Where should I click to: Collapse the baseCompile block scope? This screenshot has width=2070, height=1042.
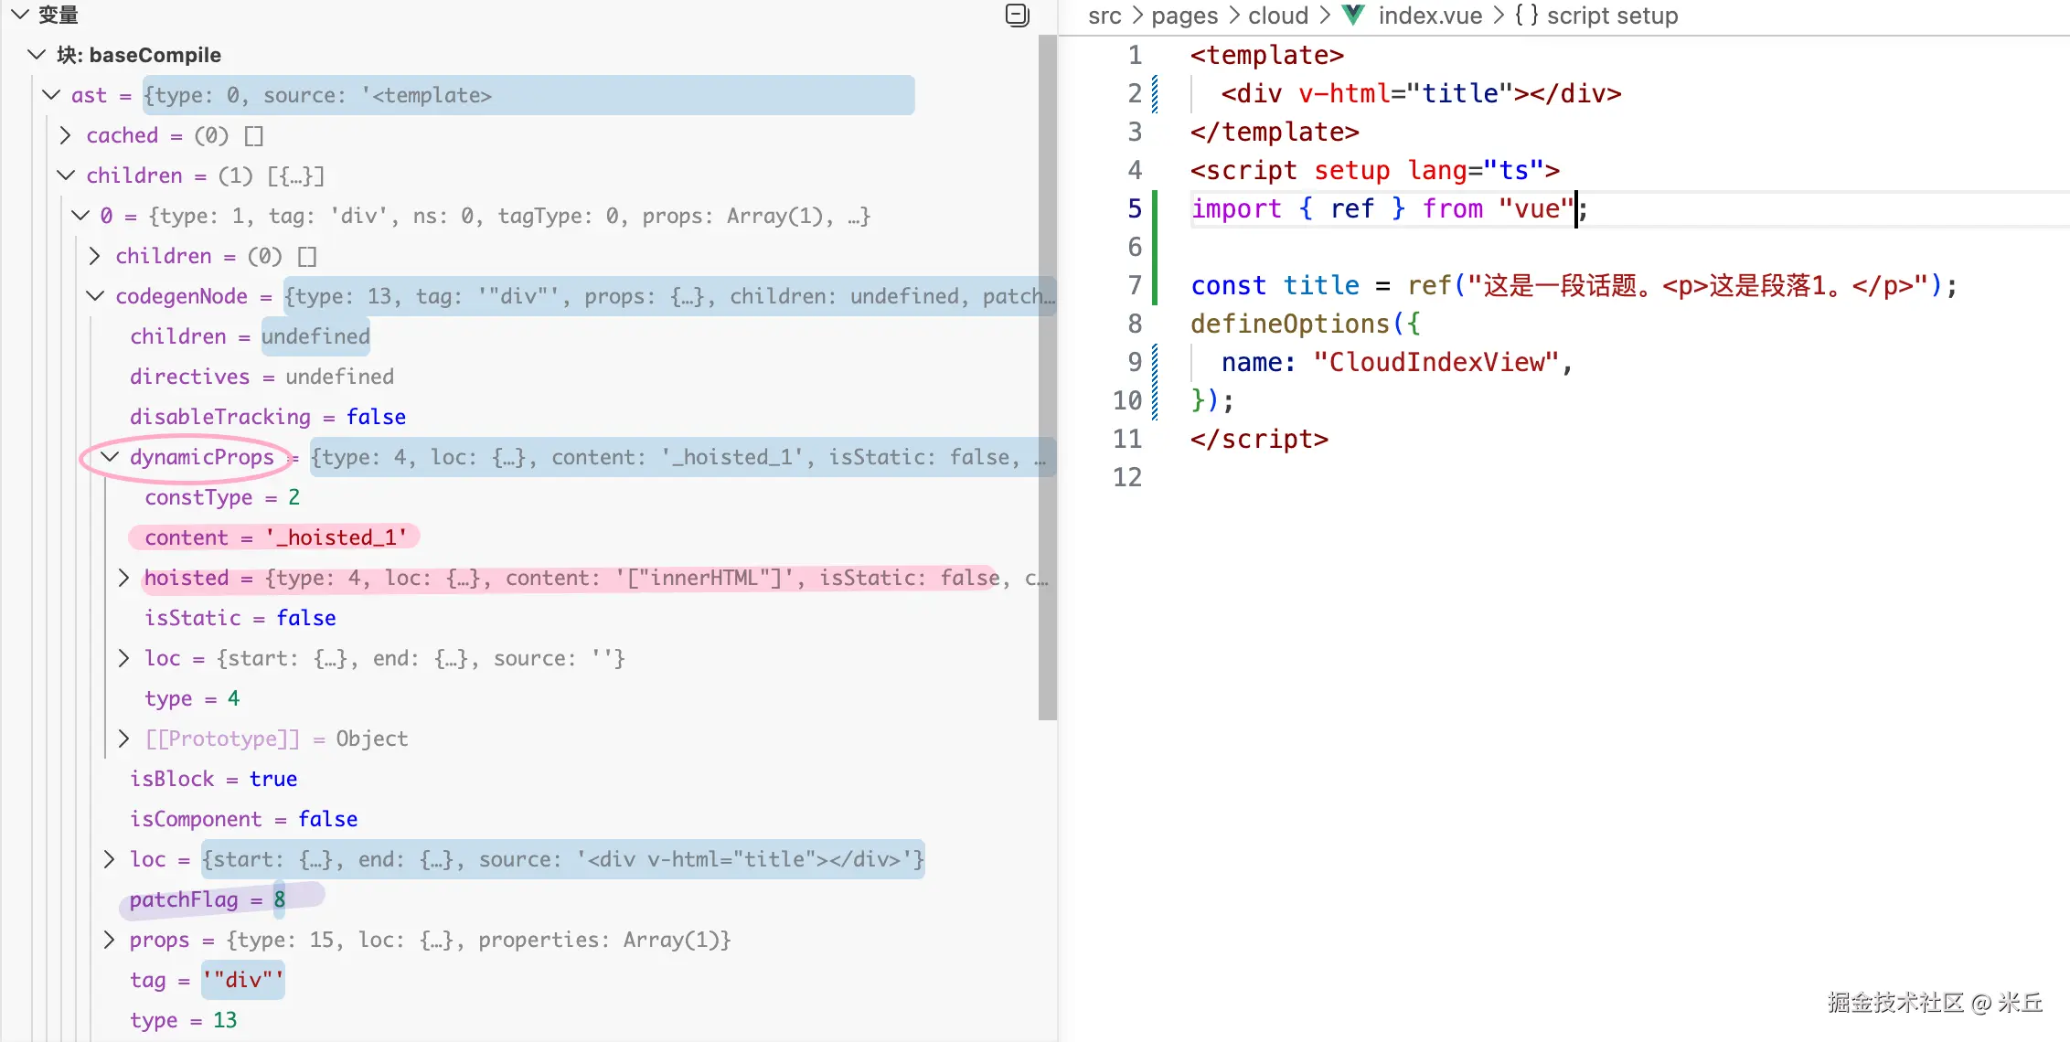click(x=37, y=55)
